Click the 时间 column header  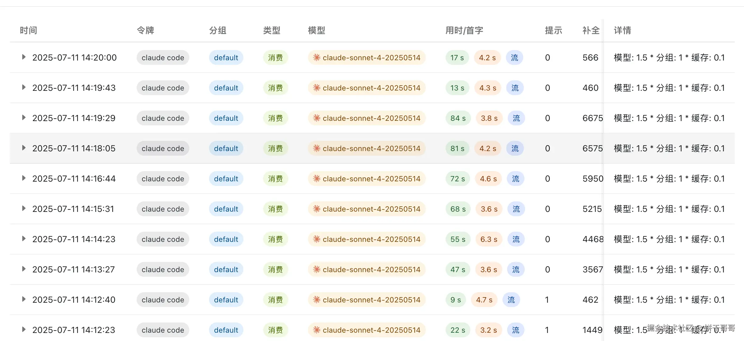[28, 30]
